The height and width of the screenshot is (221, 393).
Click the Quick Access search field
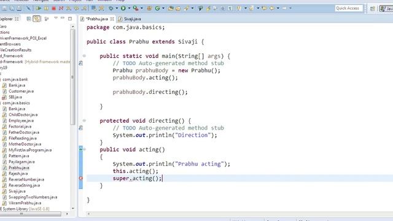(349, 9)
